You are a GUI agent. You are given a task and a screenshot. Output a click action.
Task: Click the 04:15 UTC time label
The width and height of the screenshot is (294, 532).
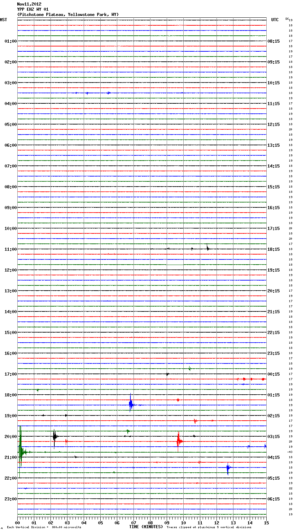[274, 457]
